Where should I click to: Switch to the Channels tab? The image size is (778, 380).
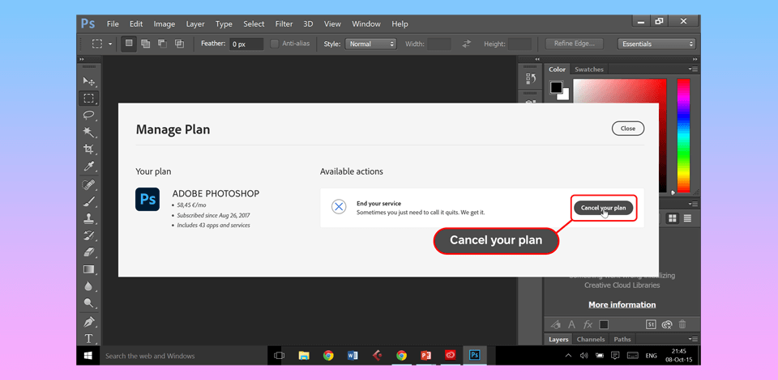591,340
